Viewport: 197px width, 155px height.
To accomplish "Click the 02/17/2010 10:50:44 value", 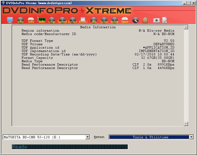I will tap(154, 54).
